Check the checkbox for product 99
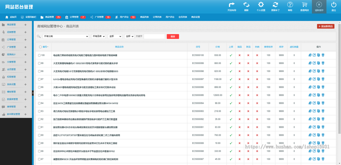Screen dimensions: 341x165 (39, 63)
